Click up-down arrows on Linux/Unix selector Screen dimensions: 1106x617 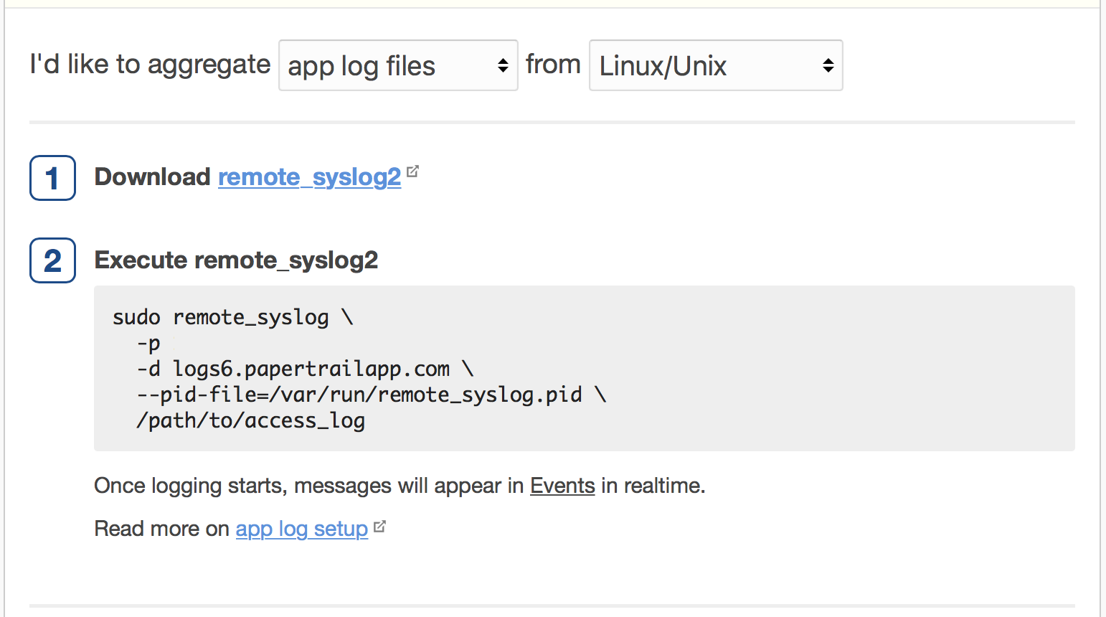[828, 66]
